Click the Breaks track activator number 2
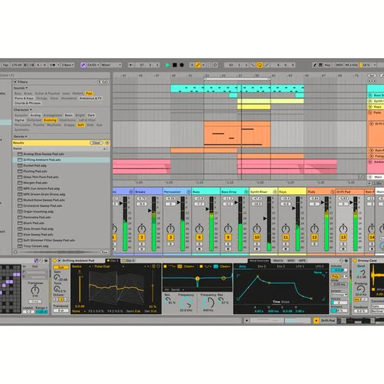Screen dimensions: 384x384 pos(142,237)
